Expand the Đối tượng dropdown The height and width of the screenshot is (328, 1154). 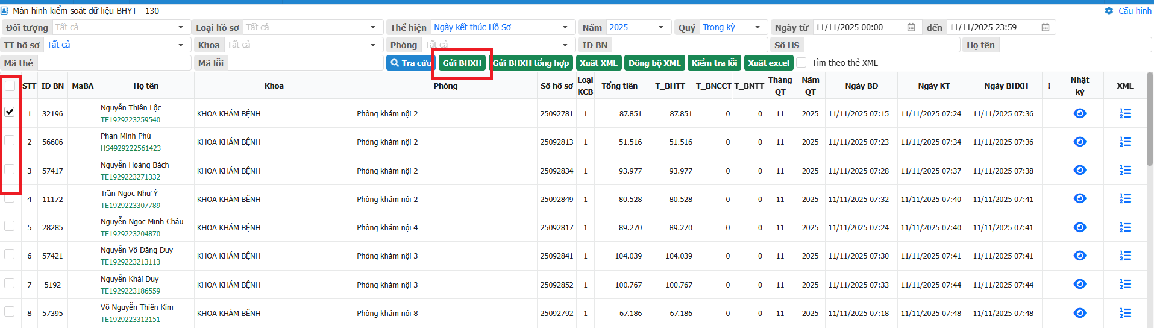tap(180, 27)
